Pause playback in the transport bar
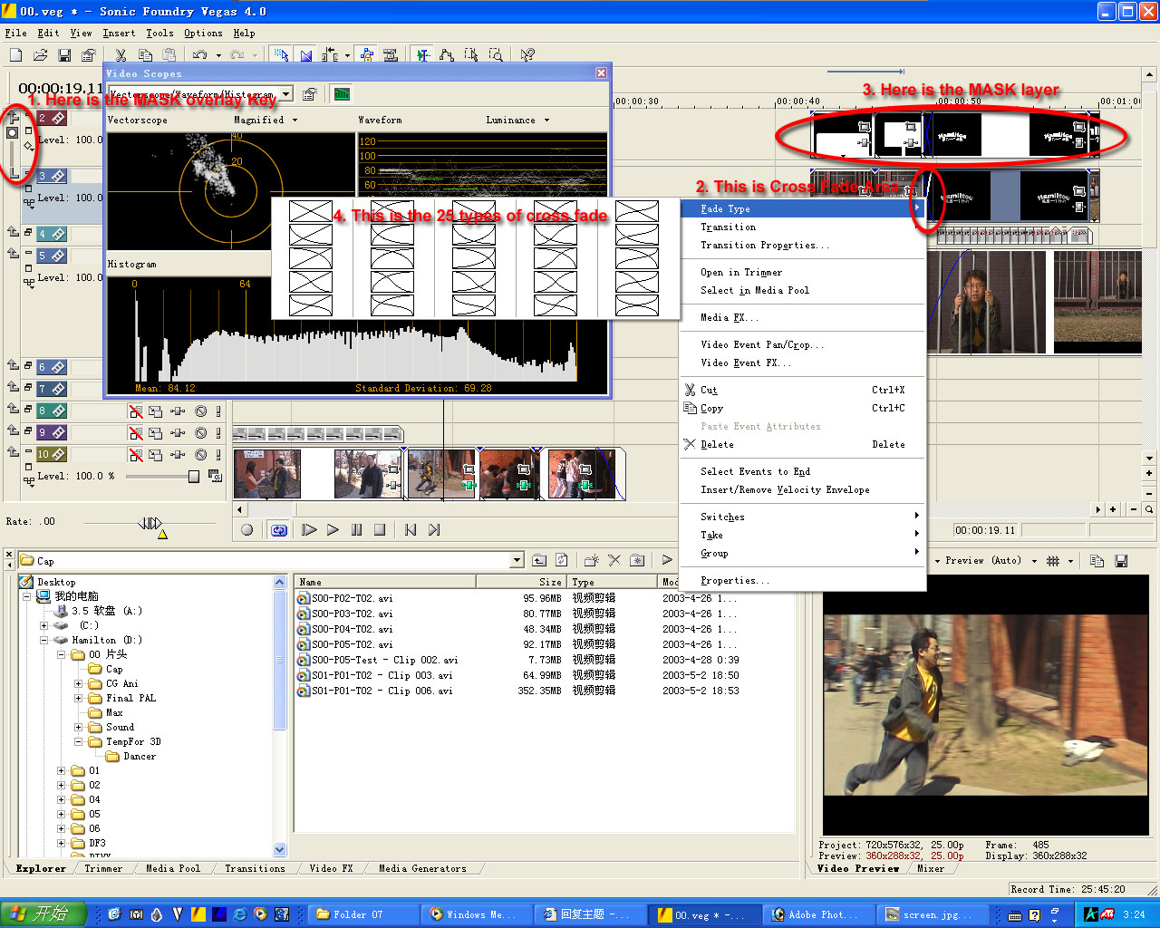Viewport: 1160px width, 928px height. pyautogui.click(x=356, y=530)
